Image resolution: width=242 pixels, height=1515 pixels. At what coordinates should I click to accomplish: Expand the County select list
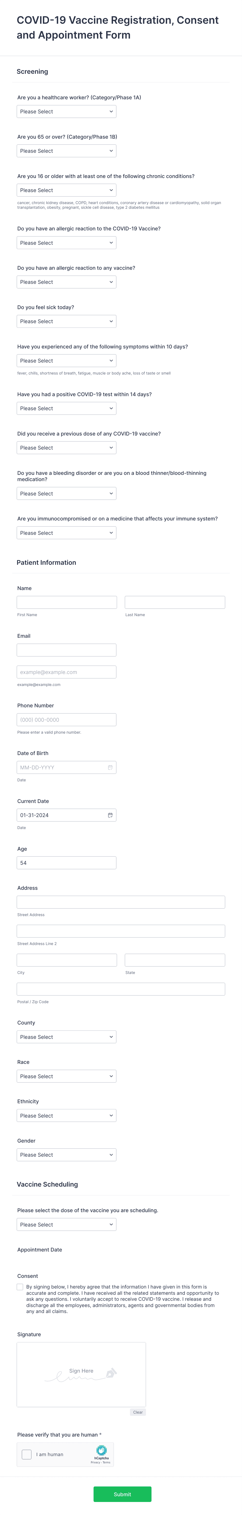(x=66, y=1037)
